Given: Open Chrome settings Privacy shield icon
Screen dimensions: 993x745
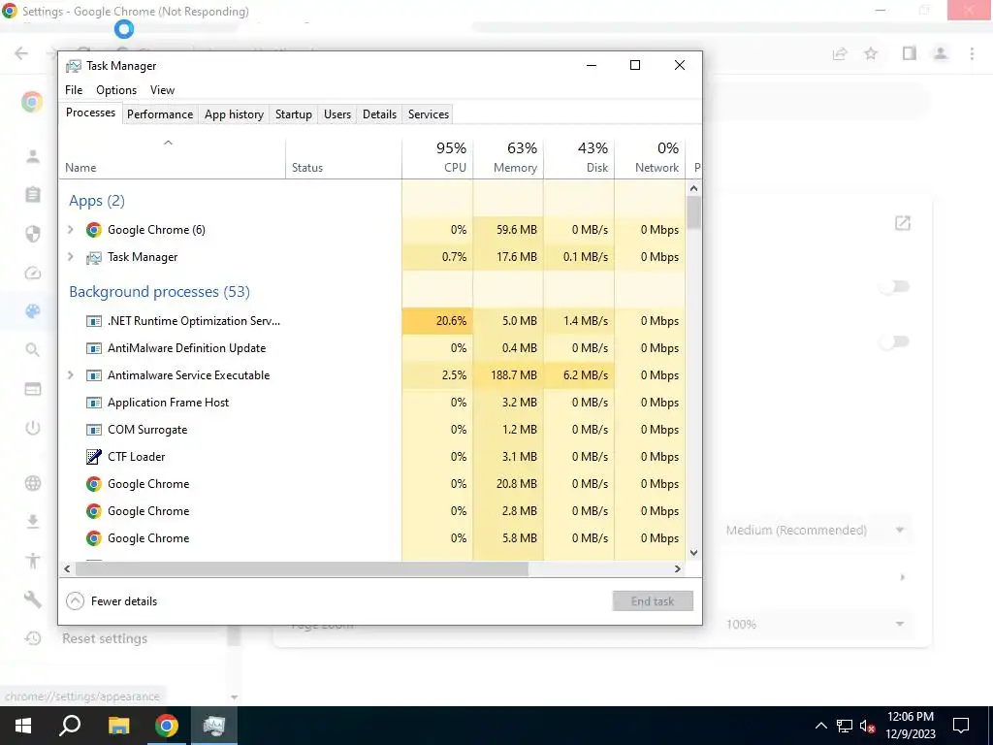Looking at the screenshot, I should (x=33, y=234).
